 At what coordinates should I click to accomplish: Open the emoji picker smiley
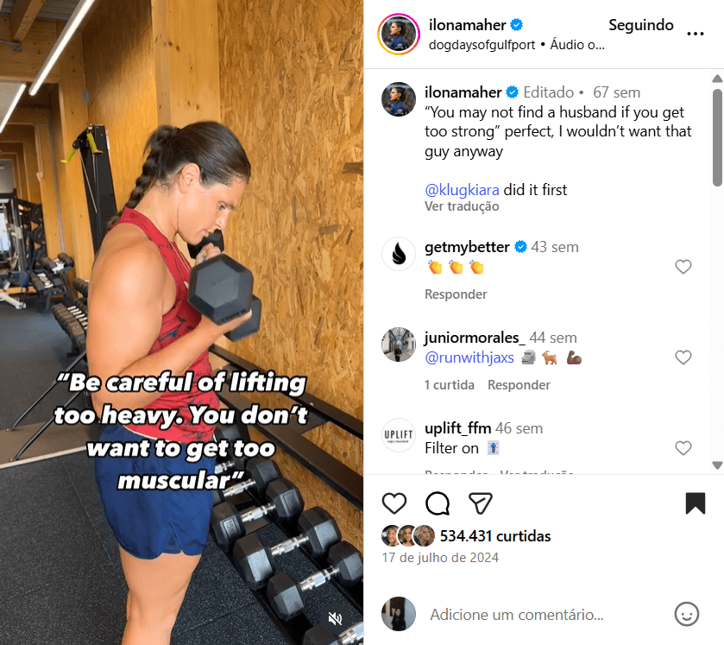687,614
